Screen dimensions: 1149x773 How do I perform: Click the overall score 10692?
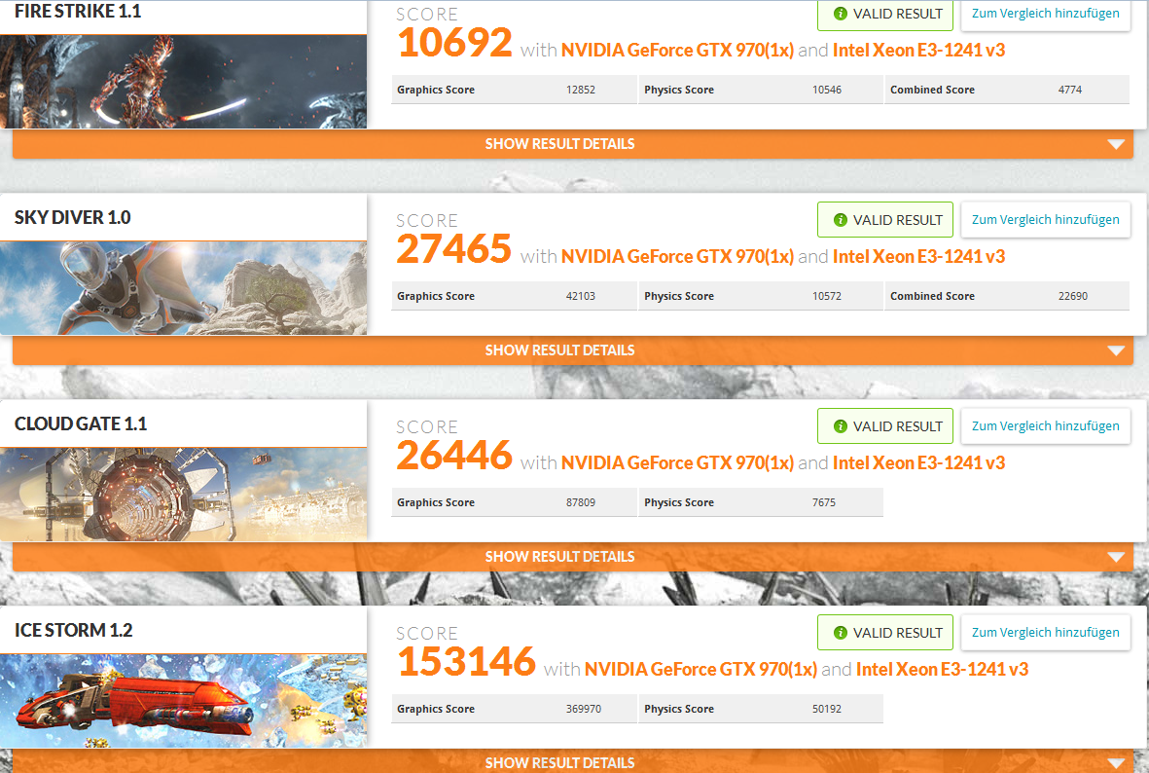click(x=454, y=43)
